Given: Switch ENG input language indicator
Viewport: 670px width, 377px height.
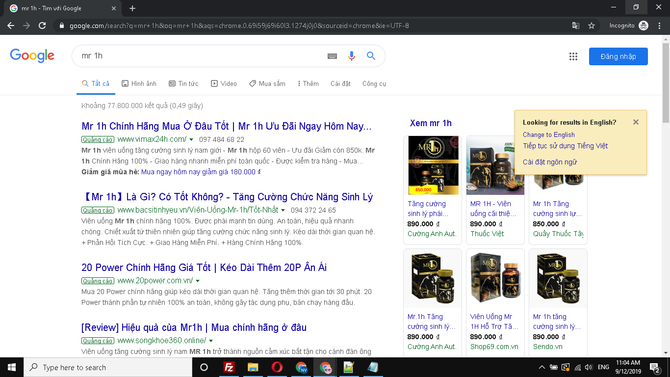Looking at the screenshot, I should [603, 367].
